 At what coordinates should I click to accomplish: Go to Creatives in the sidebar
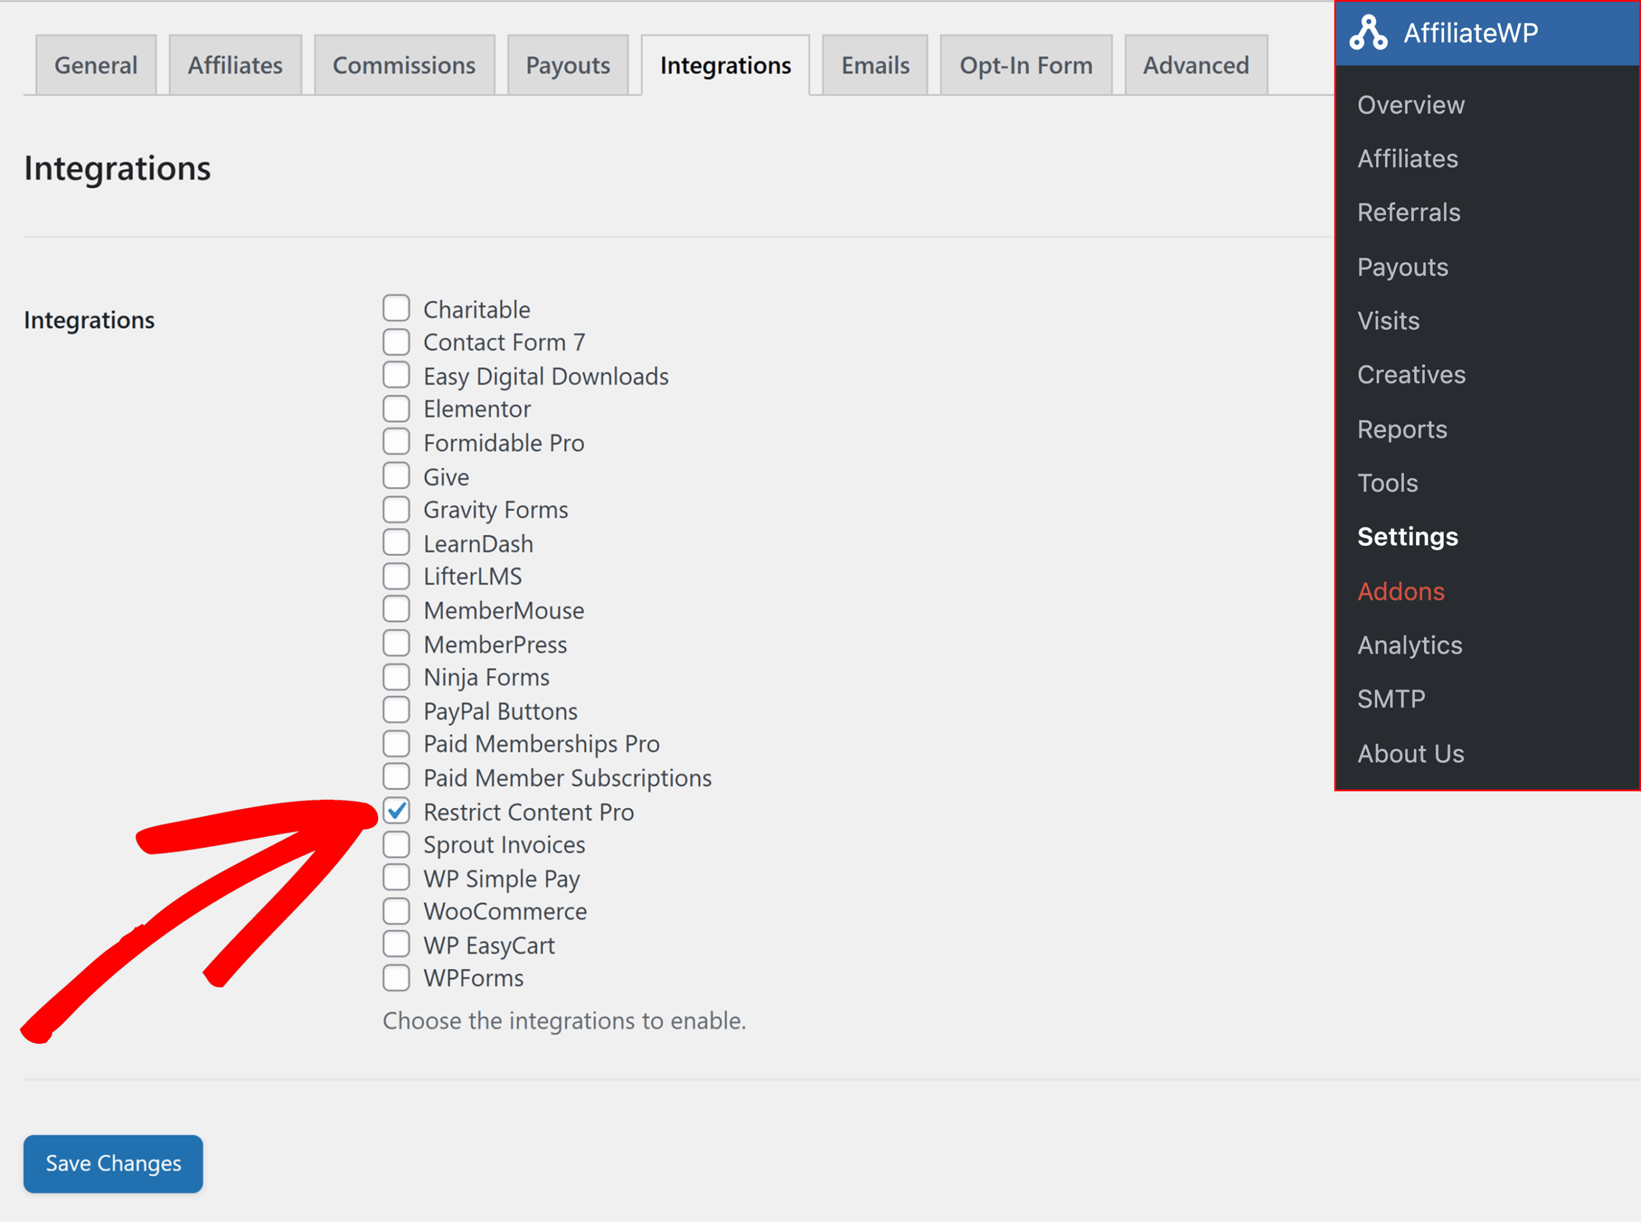[1411, 374]
